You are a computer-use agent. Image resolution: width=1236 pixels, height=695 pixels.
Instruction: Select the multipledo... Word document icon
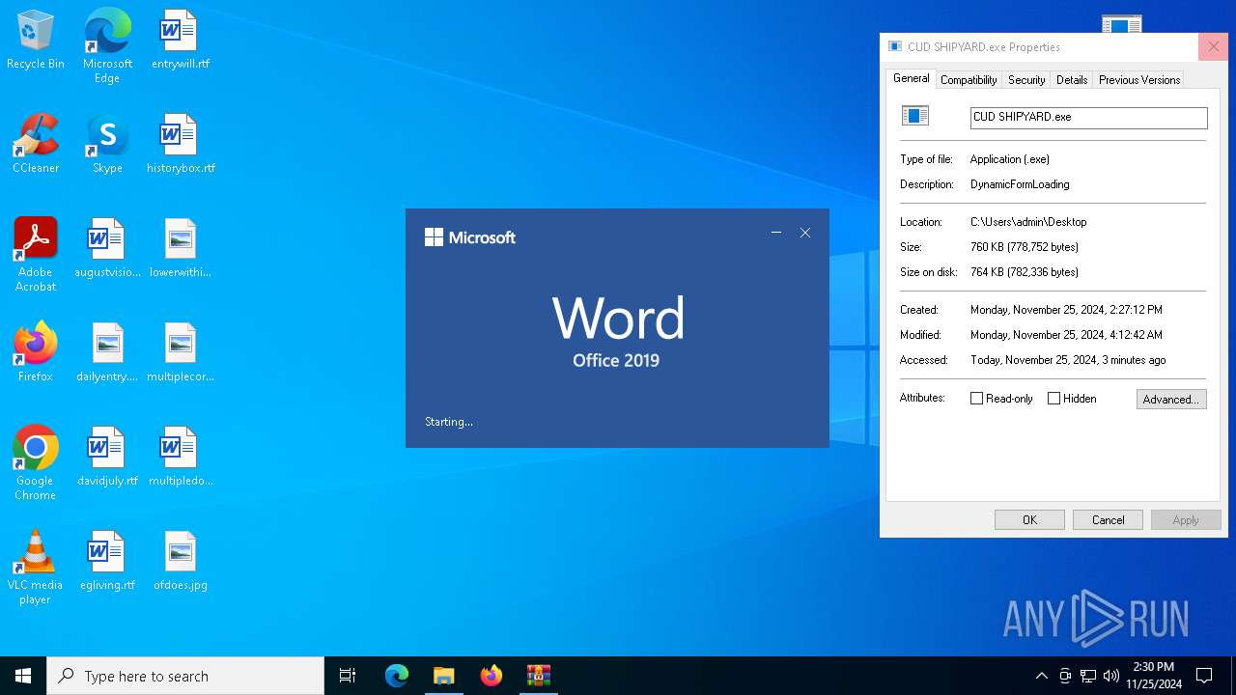pyautogui.click(x=180, y=458)
